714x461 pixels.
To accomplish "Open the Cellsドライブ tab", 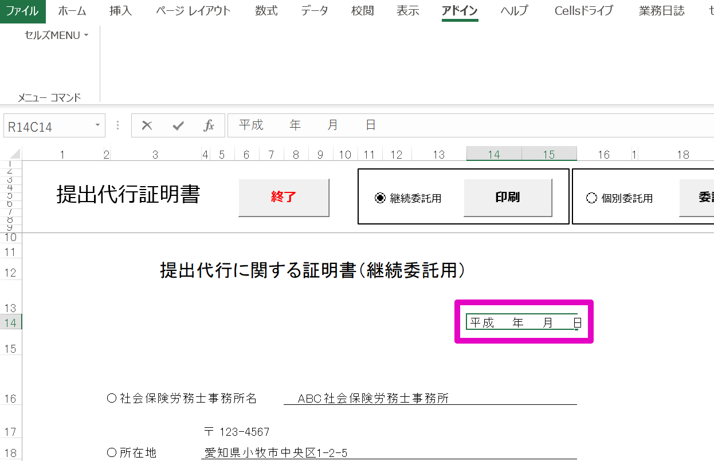I will pos(584,11).
